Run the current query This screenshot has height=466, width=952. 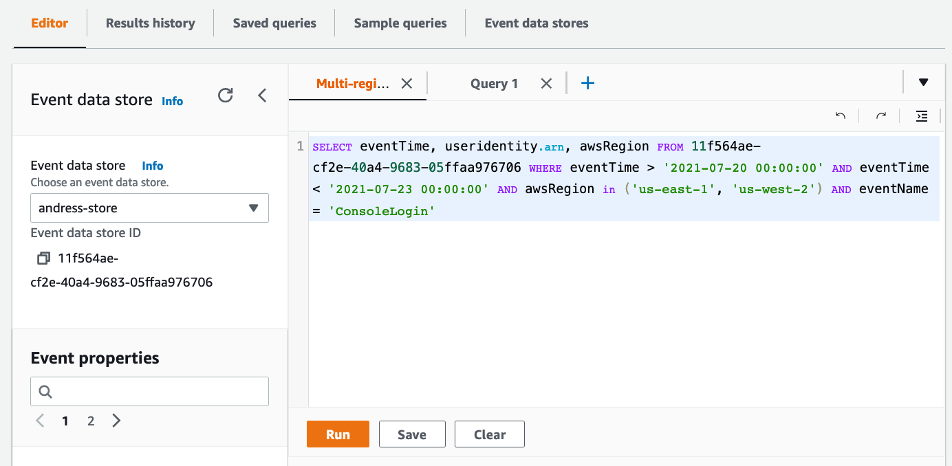(x=338, y=434)
